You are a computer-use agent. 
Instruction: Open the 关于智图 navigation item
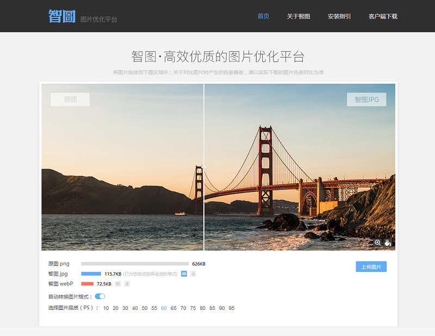299,16
